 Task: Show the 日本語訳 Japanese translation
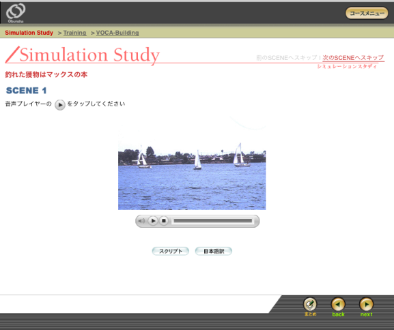[214, 251]
